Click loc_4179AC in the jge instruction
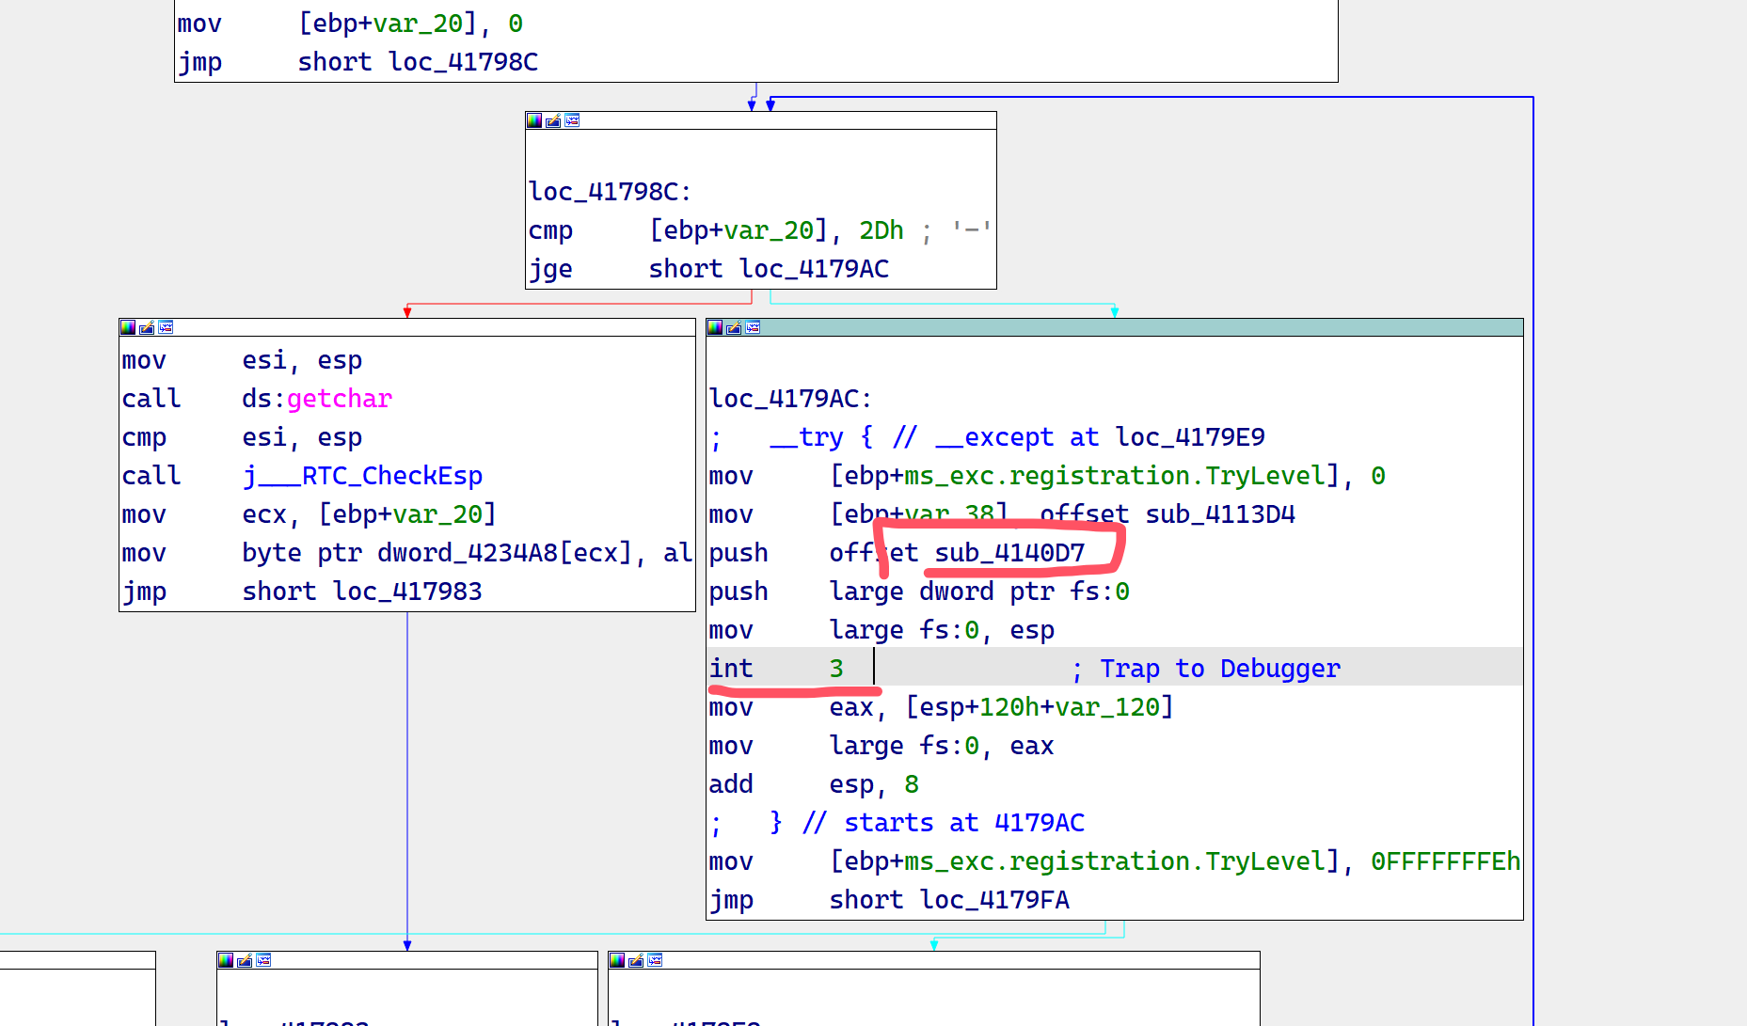The width and height of the screenshot is (1747, 1026). pos(814,269)
